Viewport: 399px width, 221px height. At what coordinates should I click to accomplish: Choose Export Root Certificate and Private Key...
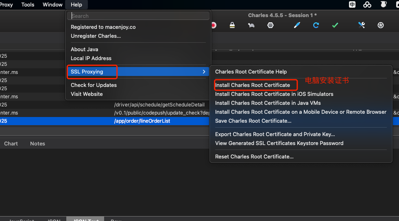click(x=275, y=134)
